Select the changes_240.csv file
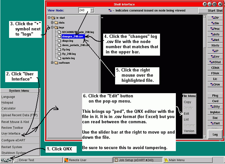This screenshot has width=225, height=164. [x=73, y=37]
